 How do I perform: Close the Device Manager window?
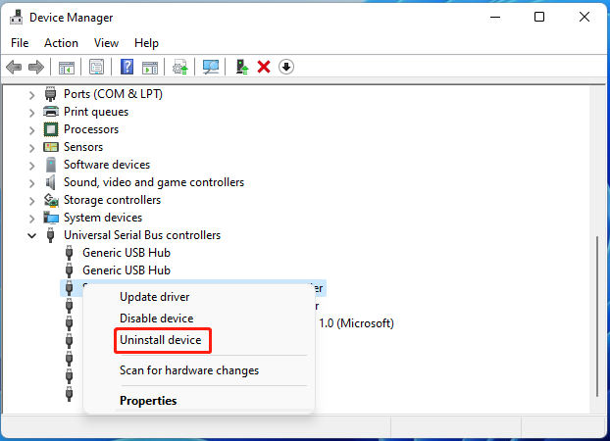(585, 17)
